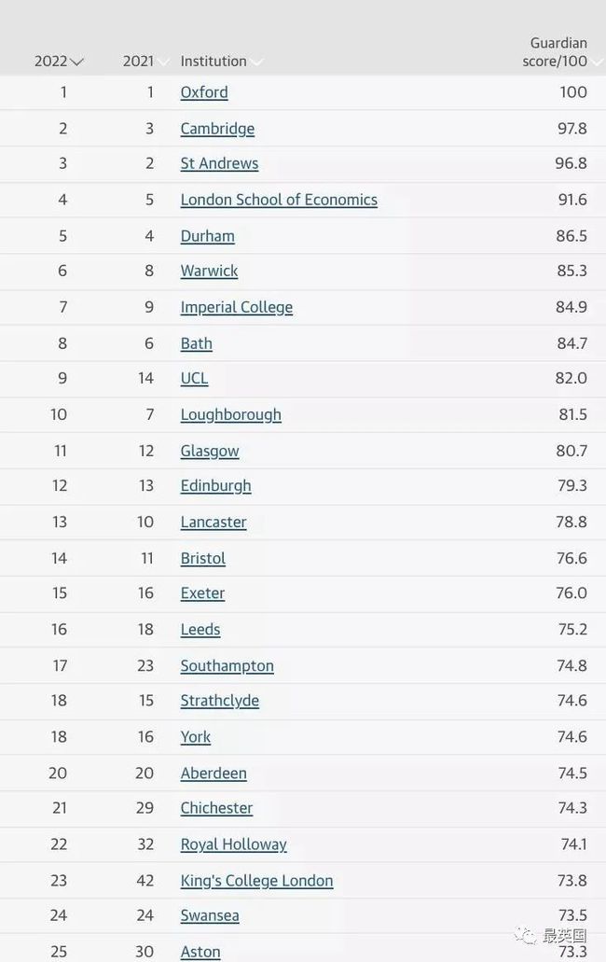Open the Cambridge university link
The height and width of the screenshot is (962, 606).
pos(217,129)
